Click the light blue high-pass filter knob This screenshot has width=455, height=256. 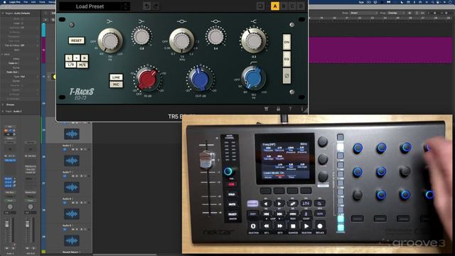coord(254,78)
